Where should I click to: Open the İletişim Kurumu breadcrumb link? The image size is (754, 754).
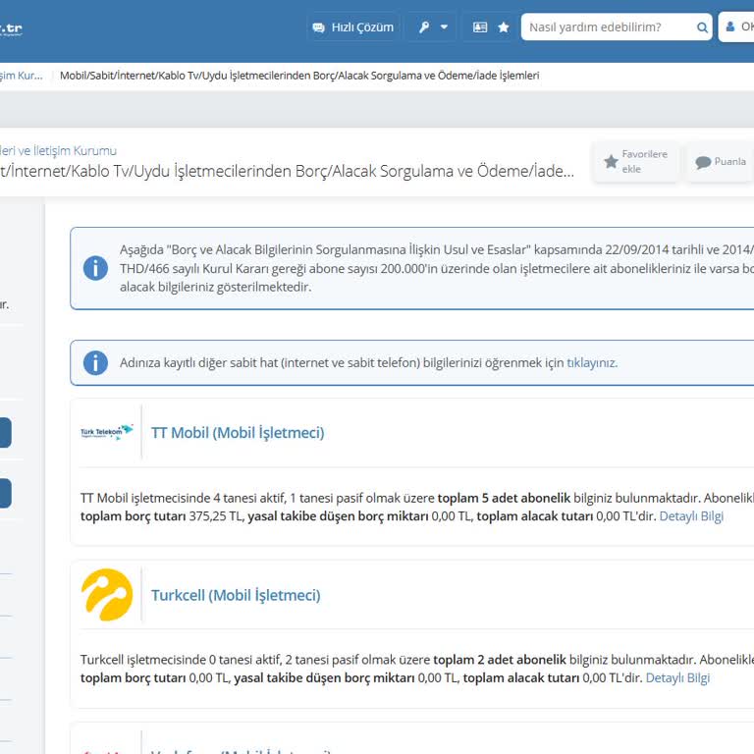[x=21, y=76]
